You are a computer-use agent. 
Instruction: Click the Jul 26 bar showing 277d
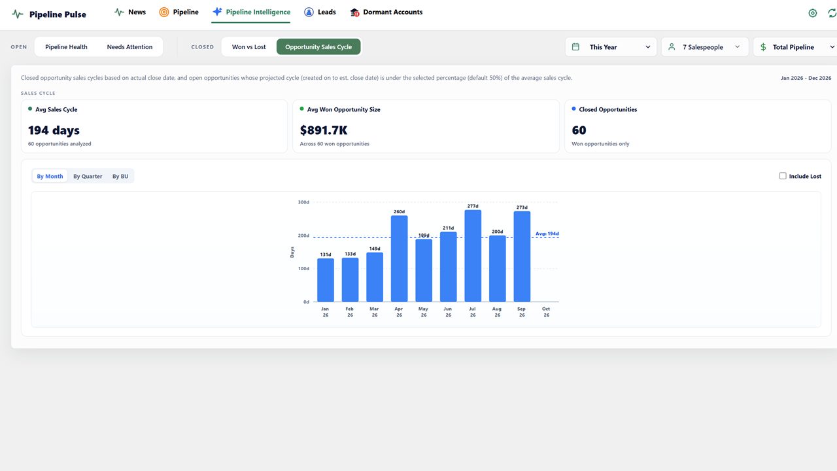point(473,256)
